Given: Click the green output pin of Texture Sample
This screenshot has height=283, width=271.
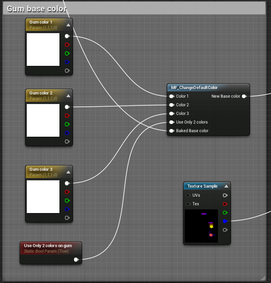Looking at the screenshot, I should click(x=225, y=213).
